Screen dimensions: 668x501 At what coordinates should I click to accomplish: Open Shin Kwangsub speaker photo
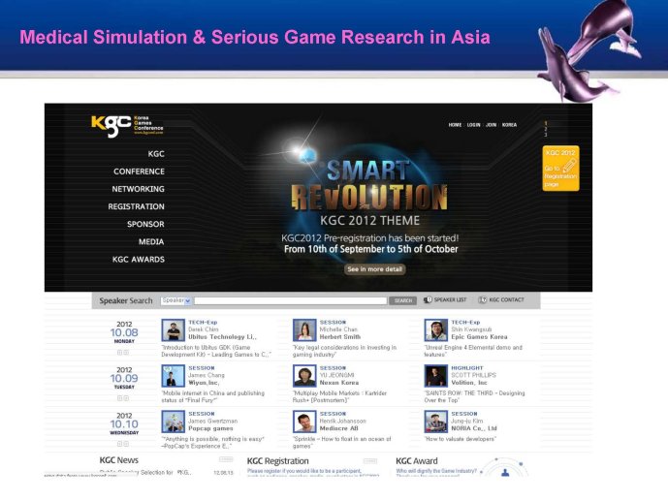click(x=436, y=329)
